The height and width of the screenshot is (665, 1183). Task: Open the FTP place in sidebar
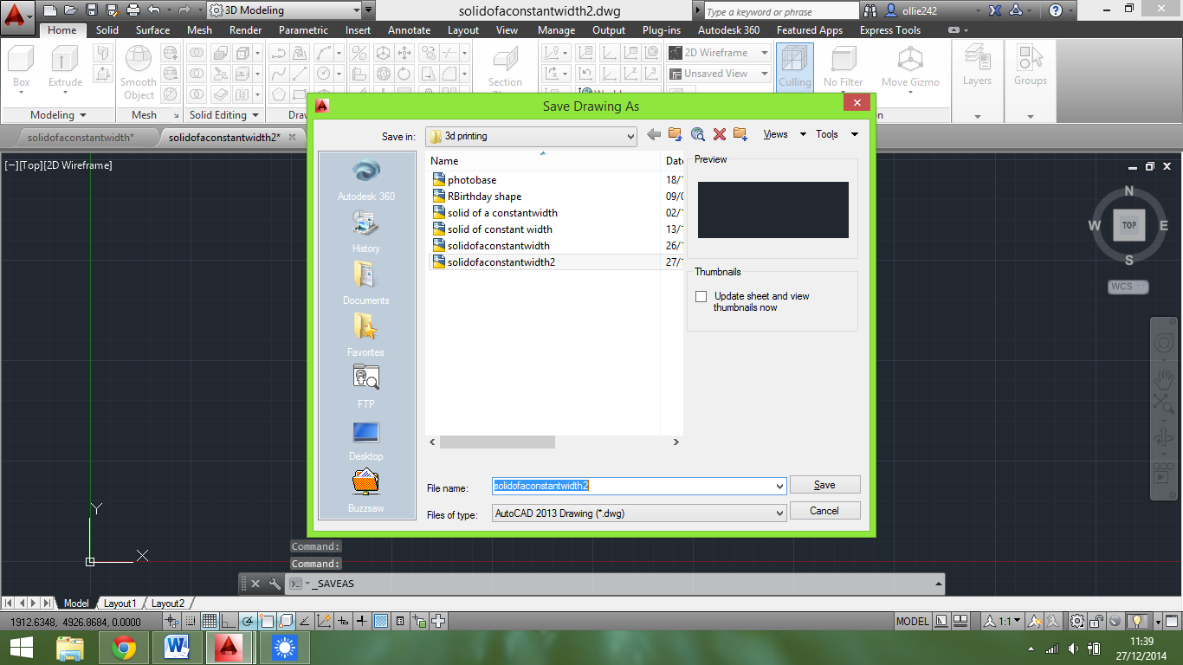click(366, 388)
